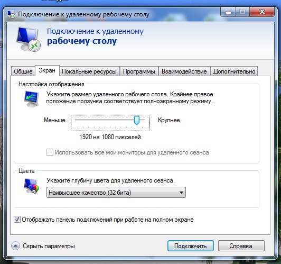Collapse options with the Скрыть параметры arrow icon

[x=16, y=245]
